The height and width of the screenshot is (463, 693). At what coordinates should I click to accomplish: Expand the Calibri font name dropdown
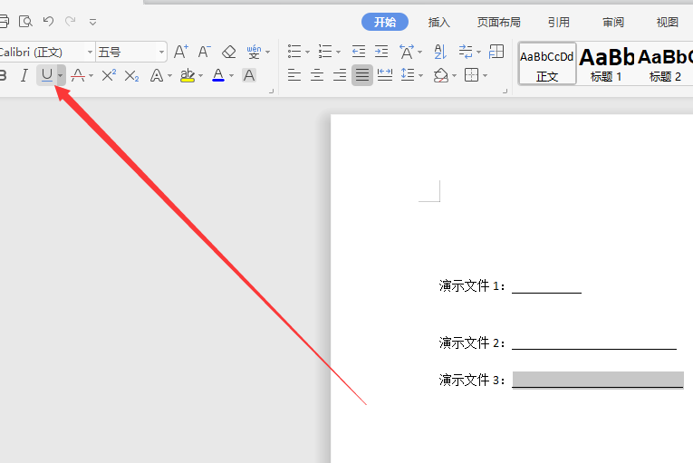click(90, 53)
